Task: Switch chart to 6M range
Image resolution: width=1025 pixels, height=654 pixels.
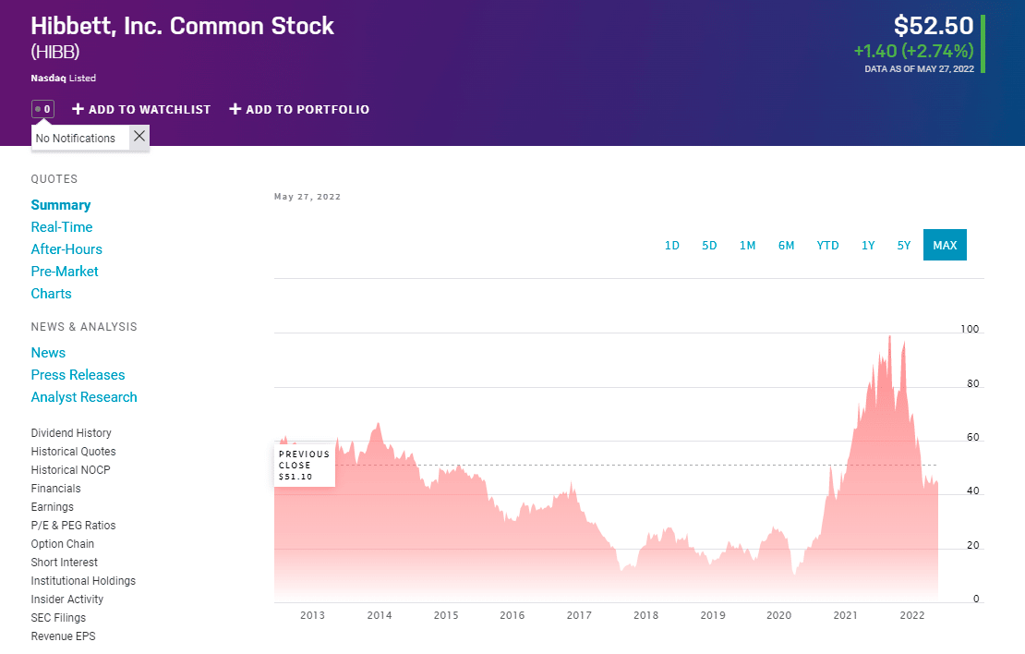Action: click(x=786, y=246)
